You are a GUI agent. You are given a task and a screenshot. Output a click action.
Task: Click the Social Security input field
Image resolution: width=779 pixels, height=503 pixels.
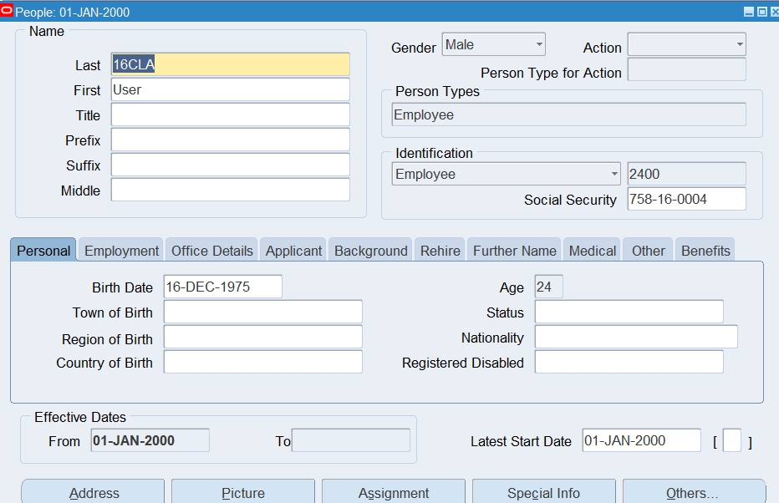[686, 199]
